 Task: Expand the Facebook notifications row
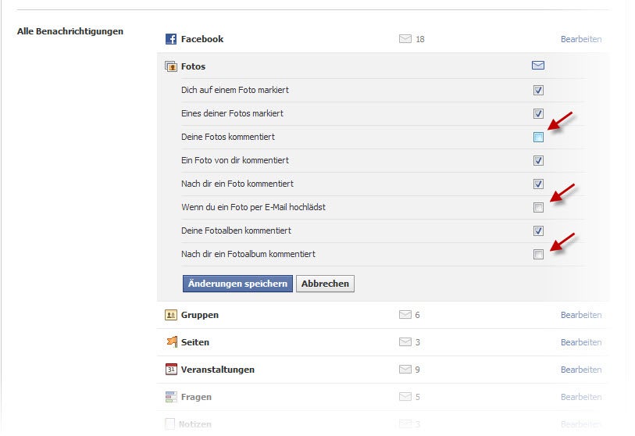[382, 39]
